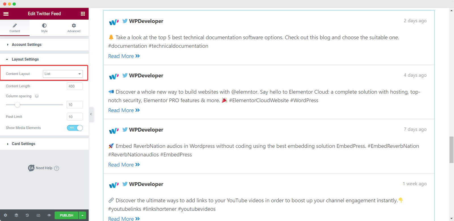Open the History icon
The width and height of the screenshot is (454, 221).
pyautogui.click(x=27, y=215)
